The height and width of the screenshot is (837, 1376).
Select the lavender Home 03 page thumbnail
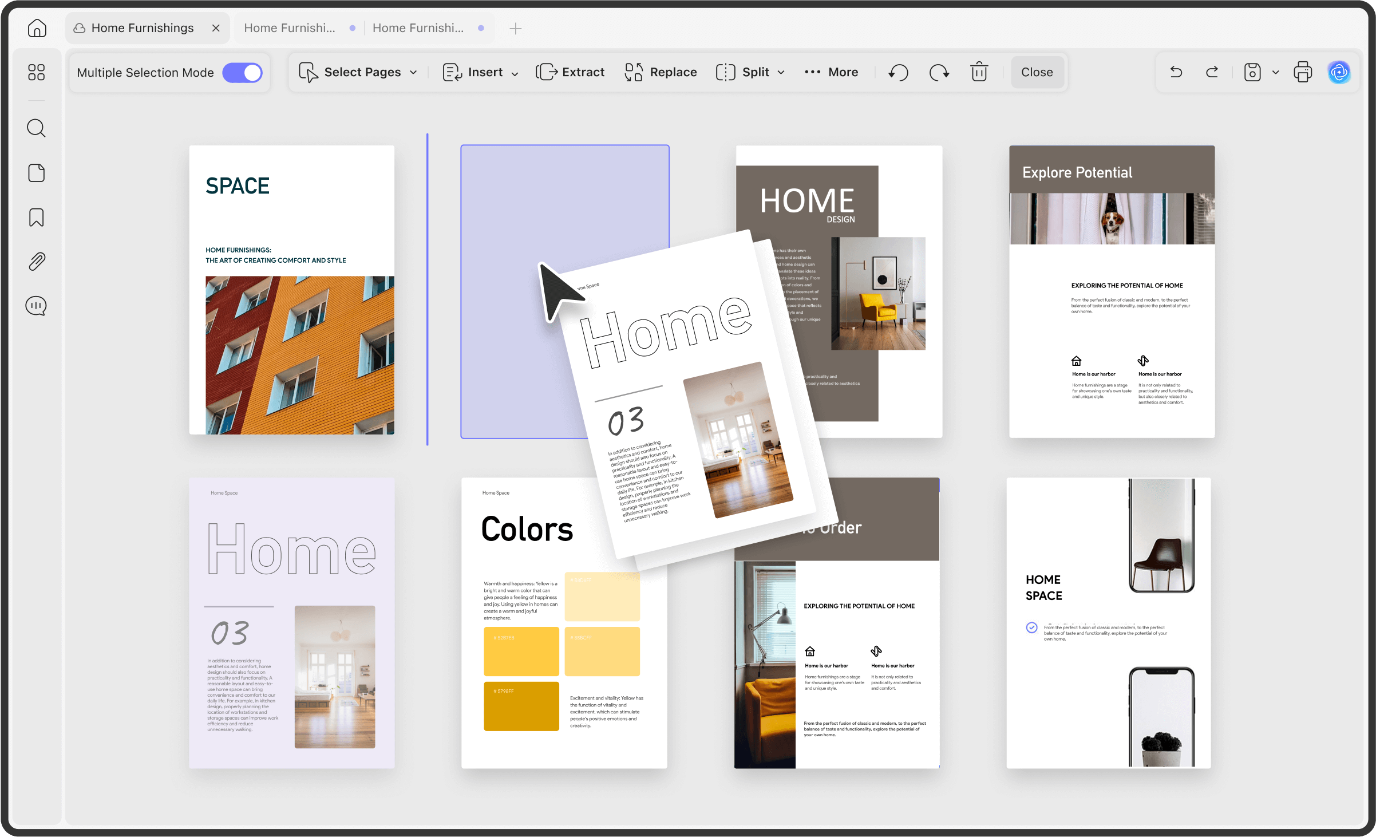tap(292, 623)
